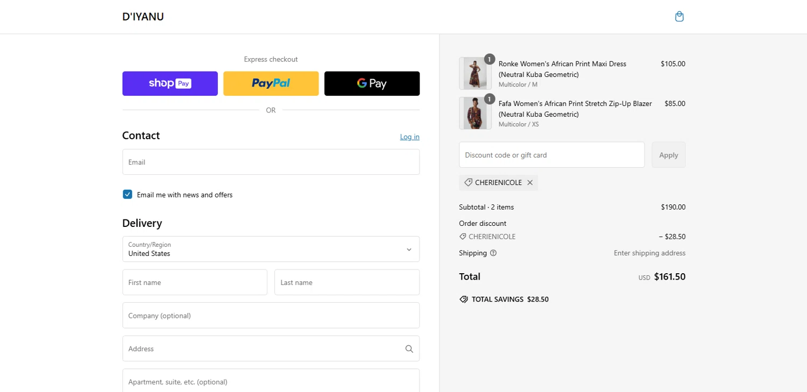Image resolution: width=807 pixels, height=392 pixels.
Task: Click the Ronke dress quantity badge
Action: [x=490, y=59]
